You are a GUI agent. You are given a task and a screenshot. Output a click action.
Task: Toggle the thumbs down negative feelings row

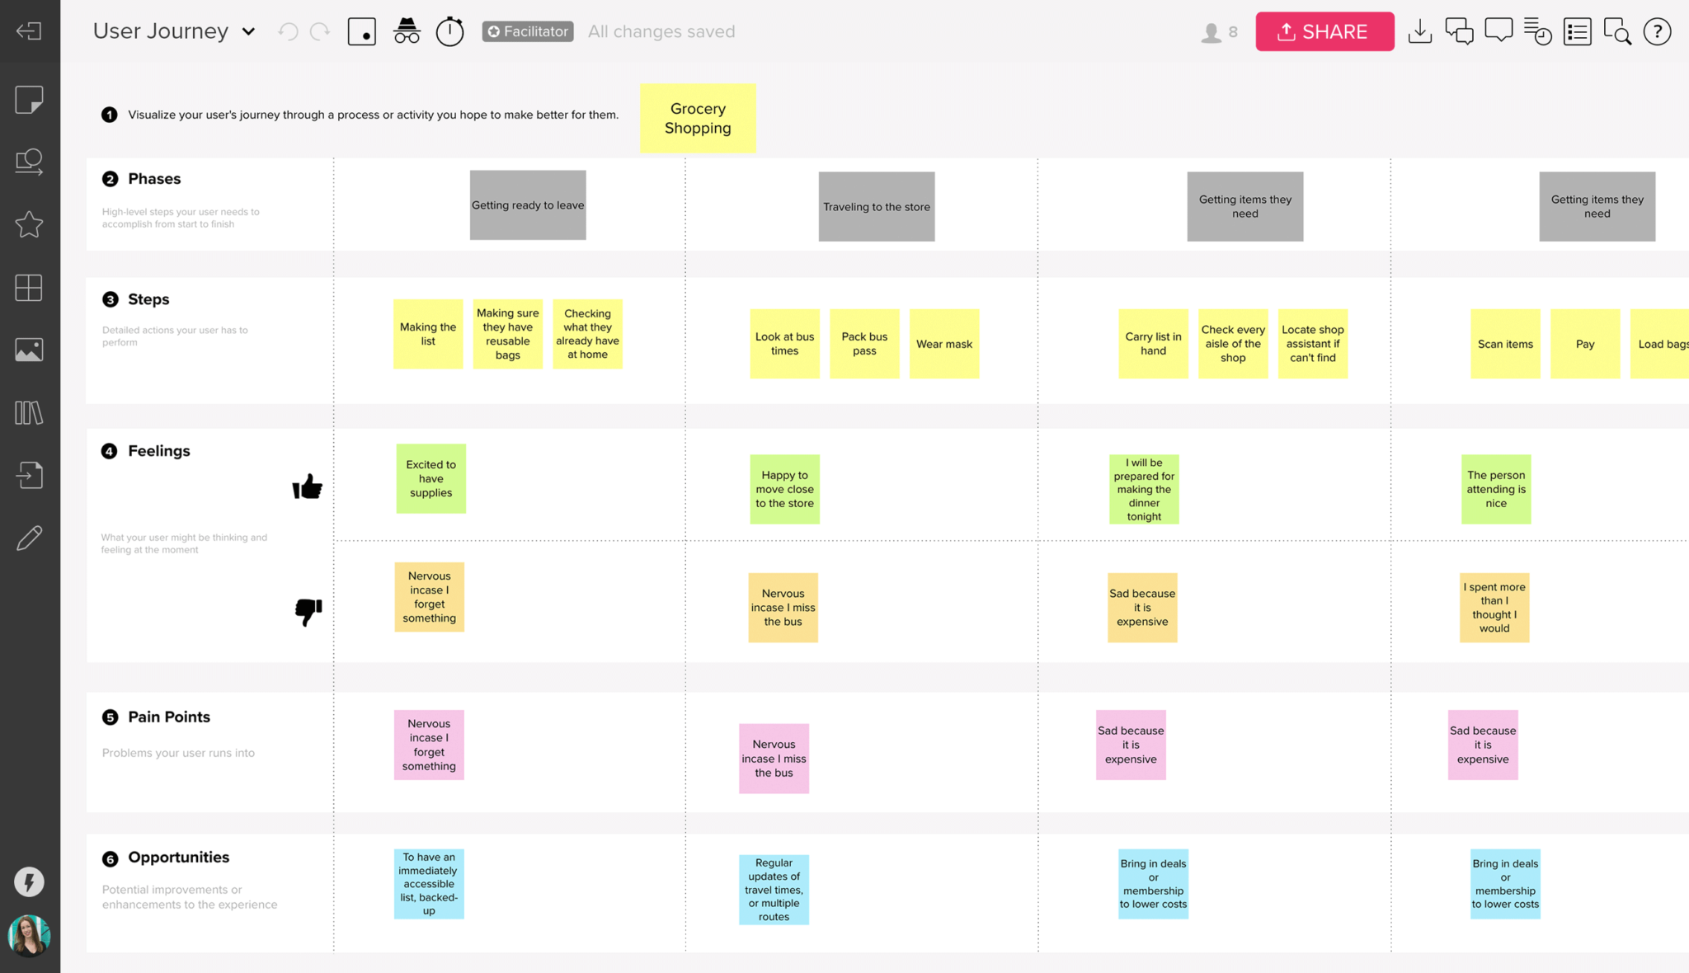tap(308, 609)
